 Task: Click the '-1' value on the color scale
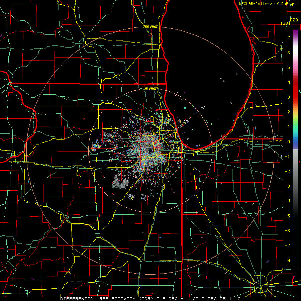click(x=287, y=157)
